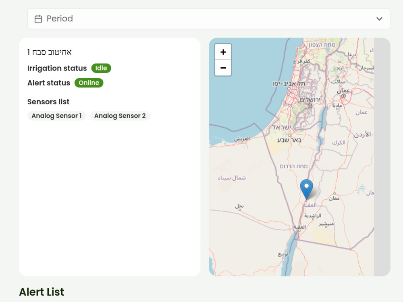Click the العريش label on map
Image resolution: width=403 pixels, height=302 pixels.
tap(242, 139)
